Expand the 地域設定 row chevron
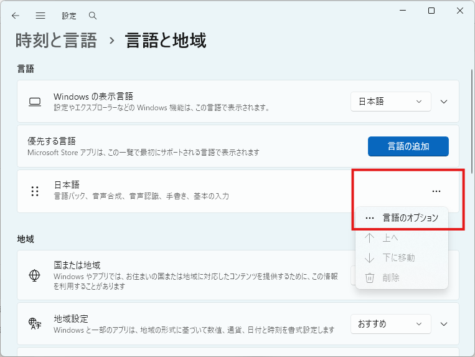The width and height of the screenshot is (475, 357). click(444, 324)
